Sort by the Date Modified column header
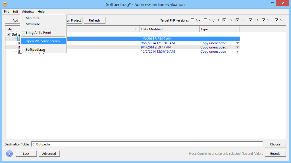 coord(169,29)
